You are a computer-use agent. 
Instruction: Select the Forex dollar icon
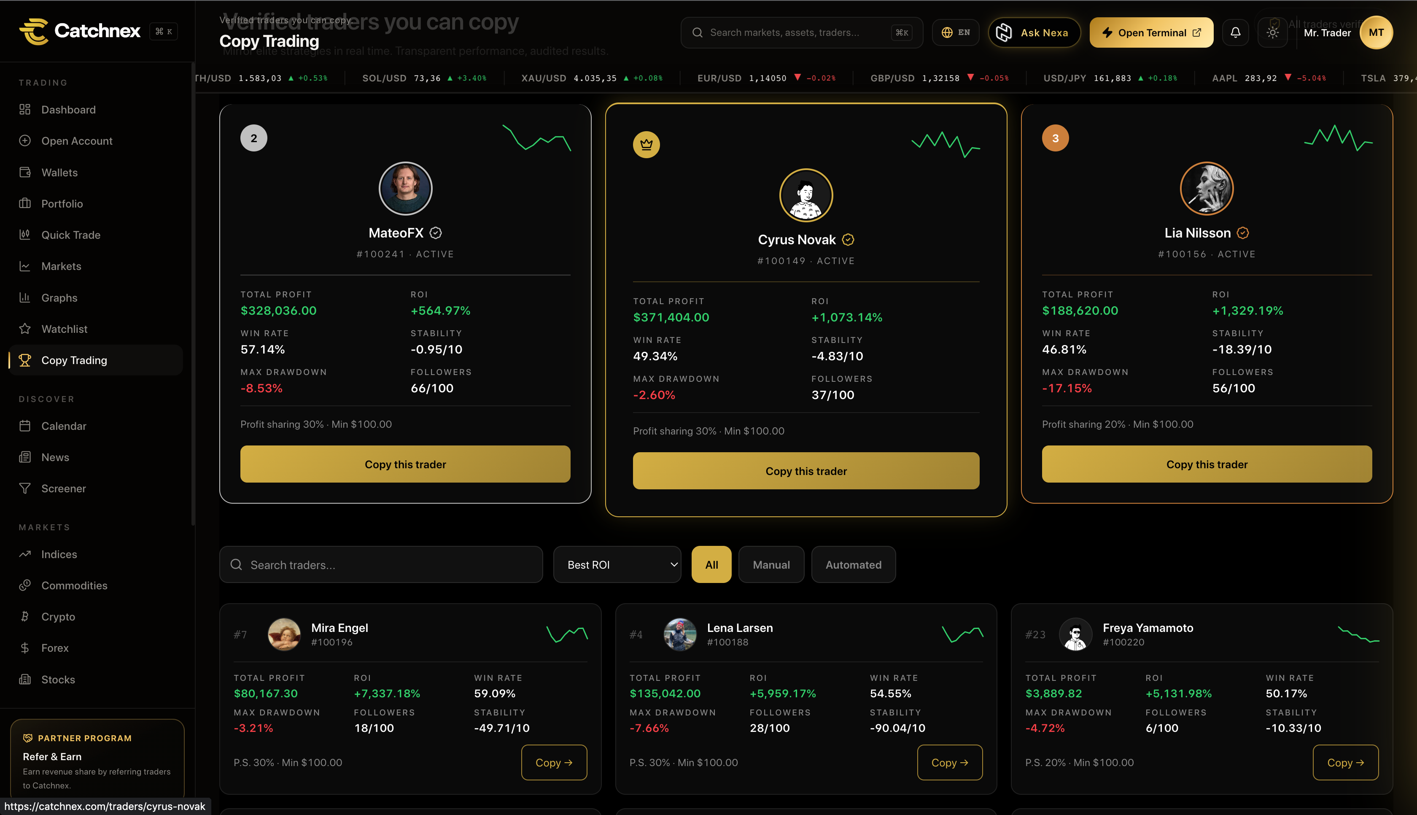coord(24,648)
